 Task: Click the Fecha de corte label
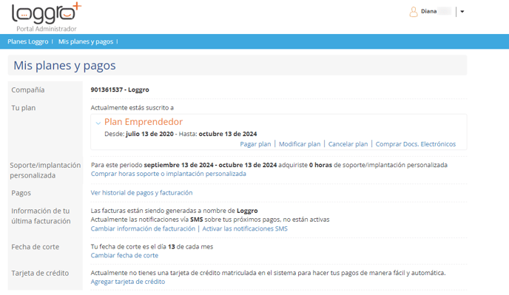pyautogui.click(x=36, y=247)
